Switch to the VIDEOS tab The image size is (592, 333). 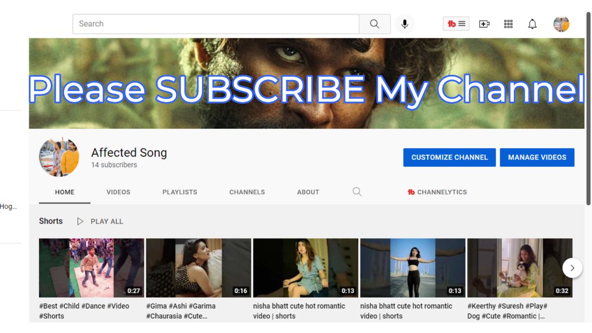point(118,192)
